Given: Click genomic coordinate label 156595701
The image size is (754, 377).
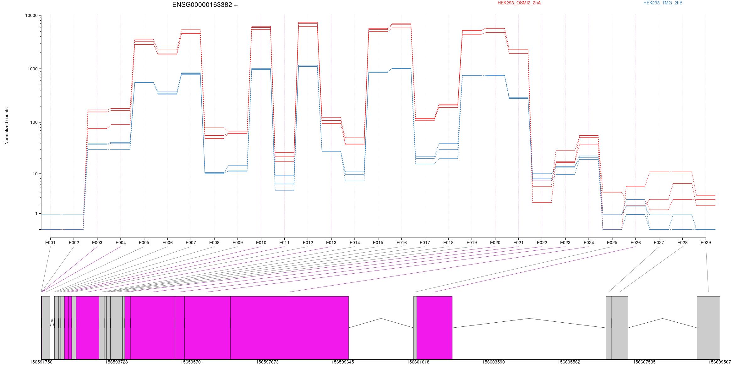Looking at the screenshot, I should (x=192, y=362).
